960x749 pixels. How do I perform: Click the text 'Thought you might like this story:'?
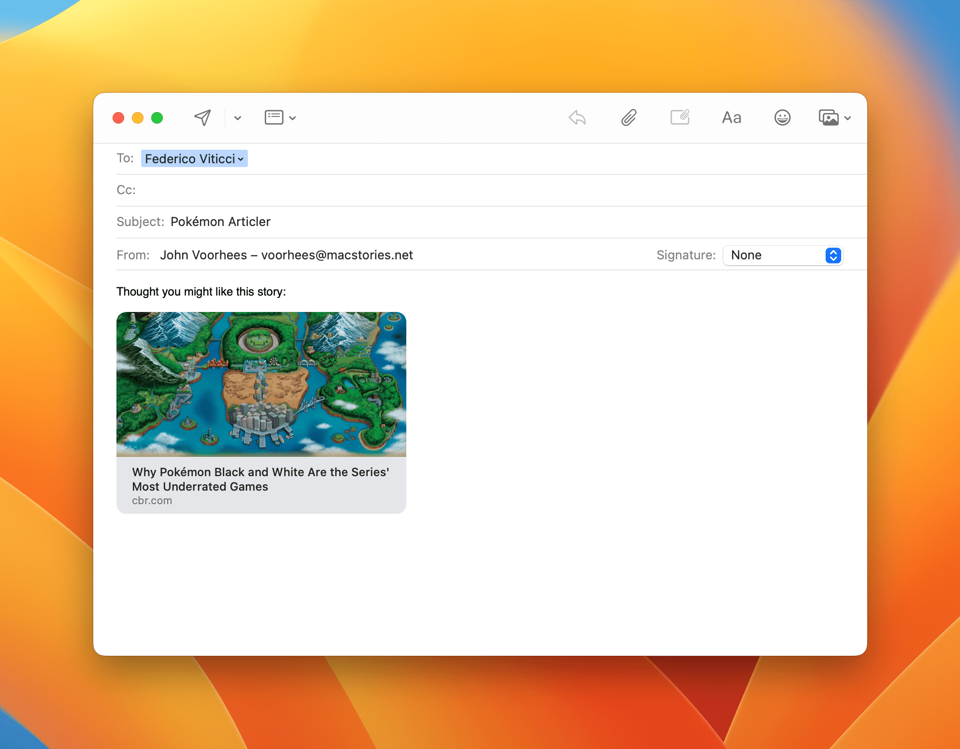click(201, 292)
